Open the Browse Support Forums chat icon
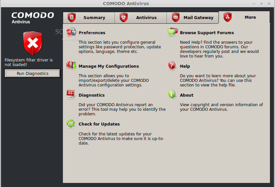The image size is (275, 187). tap(173, 32)
